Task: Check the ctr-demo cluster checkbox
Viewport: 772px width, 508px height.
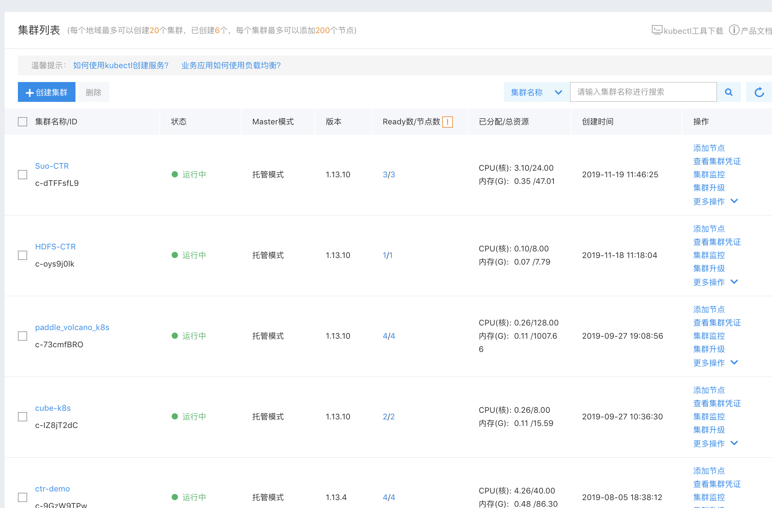Action: tap(23, 497)
